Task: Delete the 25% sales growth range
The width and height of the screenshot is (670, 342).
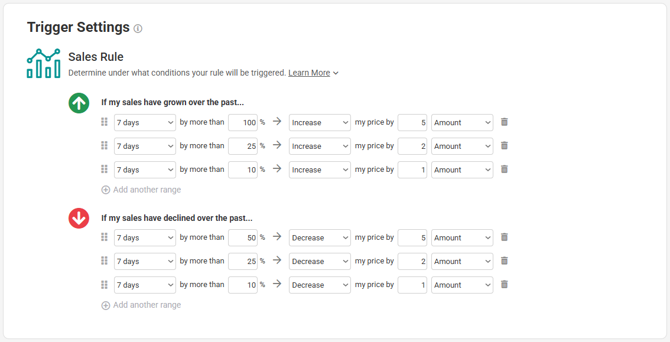Action: 504,145
